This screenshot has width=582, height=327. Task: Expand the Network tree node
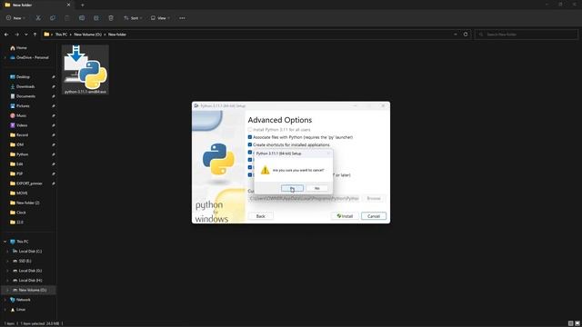pyautogui.click(x=5, y=300)
